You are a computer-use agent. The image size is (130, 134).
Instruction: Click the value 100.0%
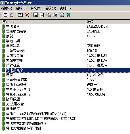coord(92,51)
